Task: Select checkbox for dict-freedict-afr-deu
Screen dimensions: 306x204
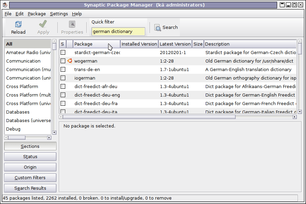Action: coord(63,86)
